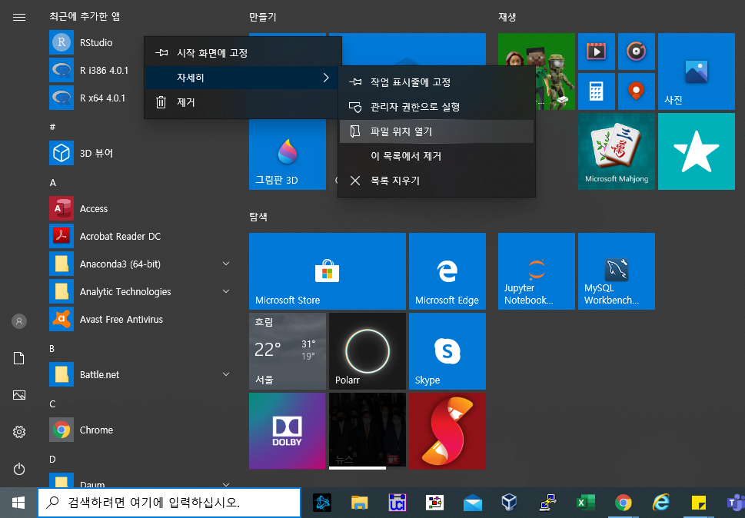Screen dimensions: 745x518
Task: Open the 사진 Photos tile
Action: [696, 71]
